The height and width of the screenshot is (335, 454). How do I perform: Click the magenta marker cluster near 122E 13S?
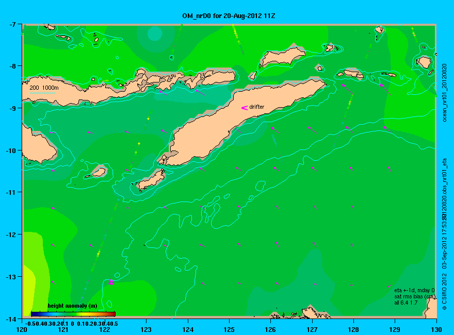tap(111, 282)
